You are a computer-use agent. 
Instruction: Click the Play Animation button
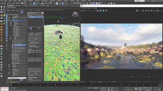coord(128,88)
